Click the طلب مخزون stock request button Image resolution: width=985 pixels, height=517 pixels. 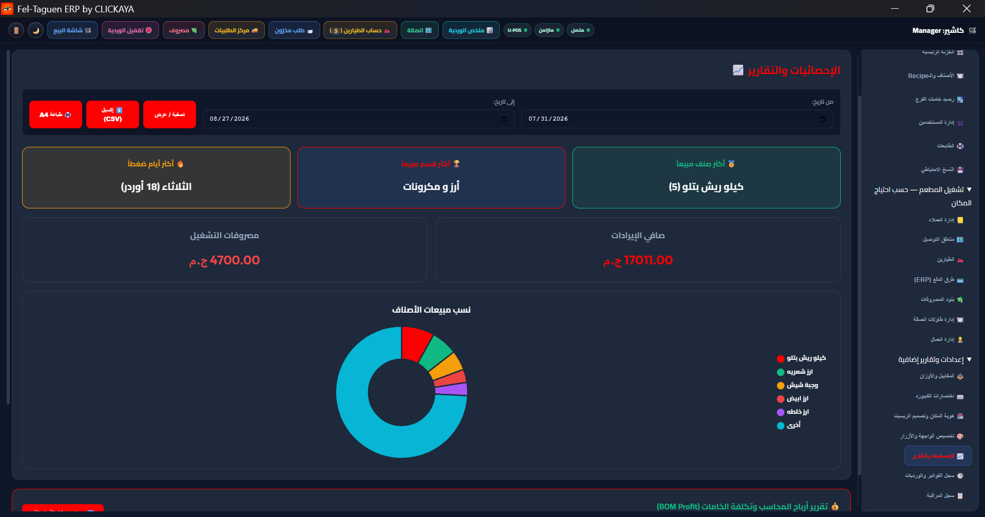294,30
